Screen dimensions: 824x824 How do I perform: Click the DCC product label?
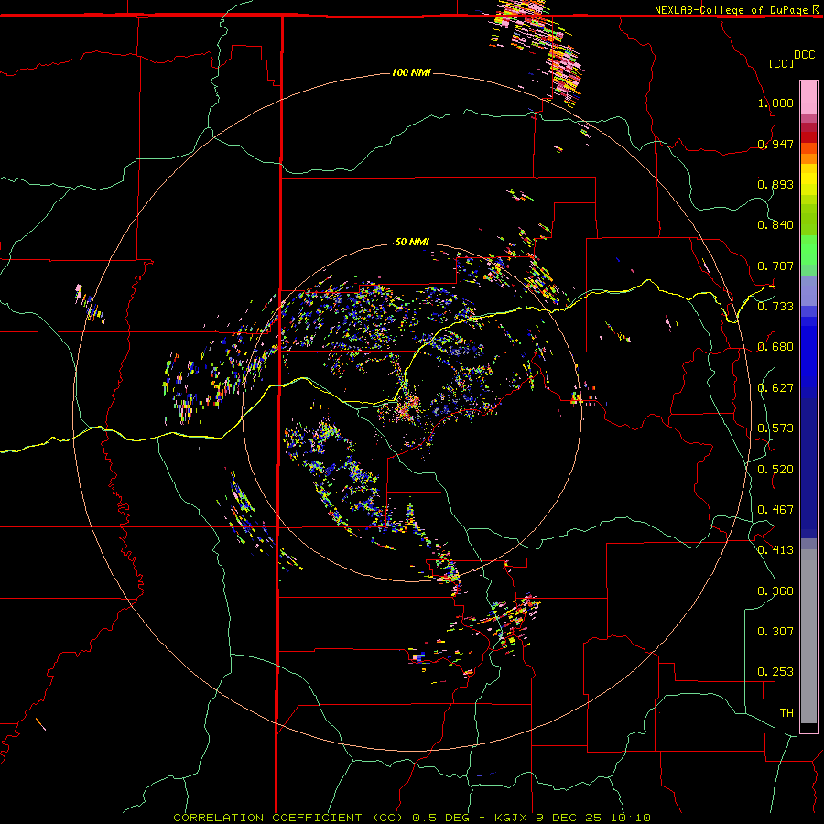point(804,55)
